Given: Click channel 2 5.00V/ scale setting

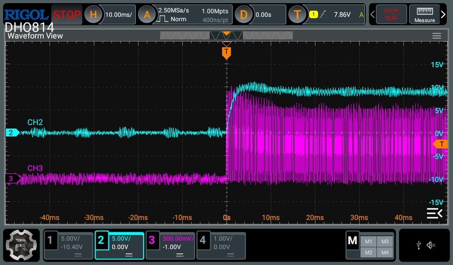Looking at the screenshot, I should (121, 238).
